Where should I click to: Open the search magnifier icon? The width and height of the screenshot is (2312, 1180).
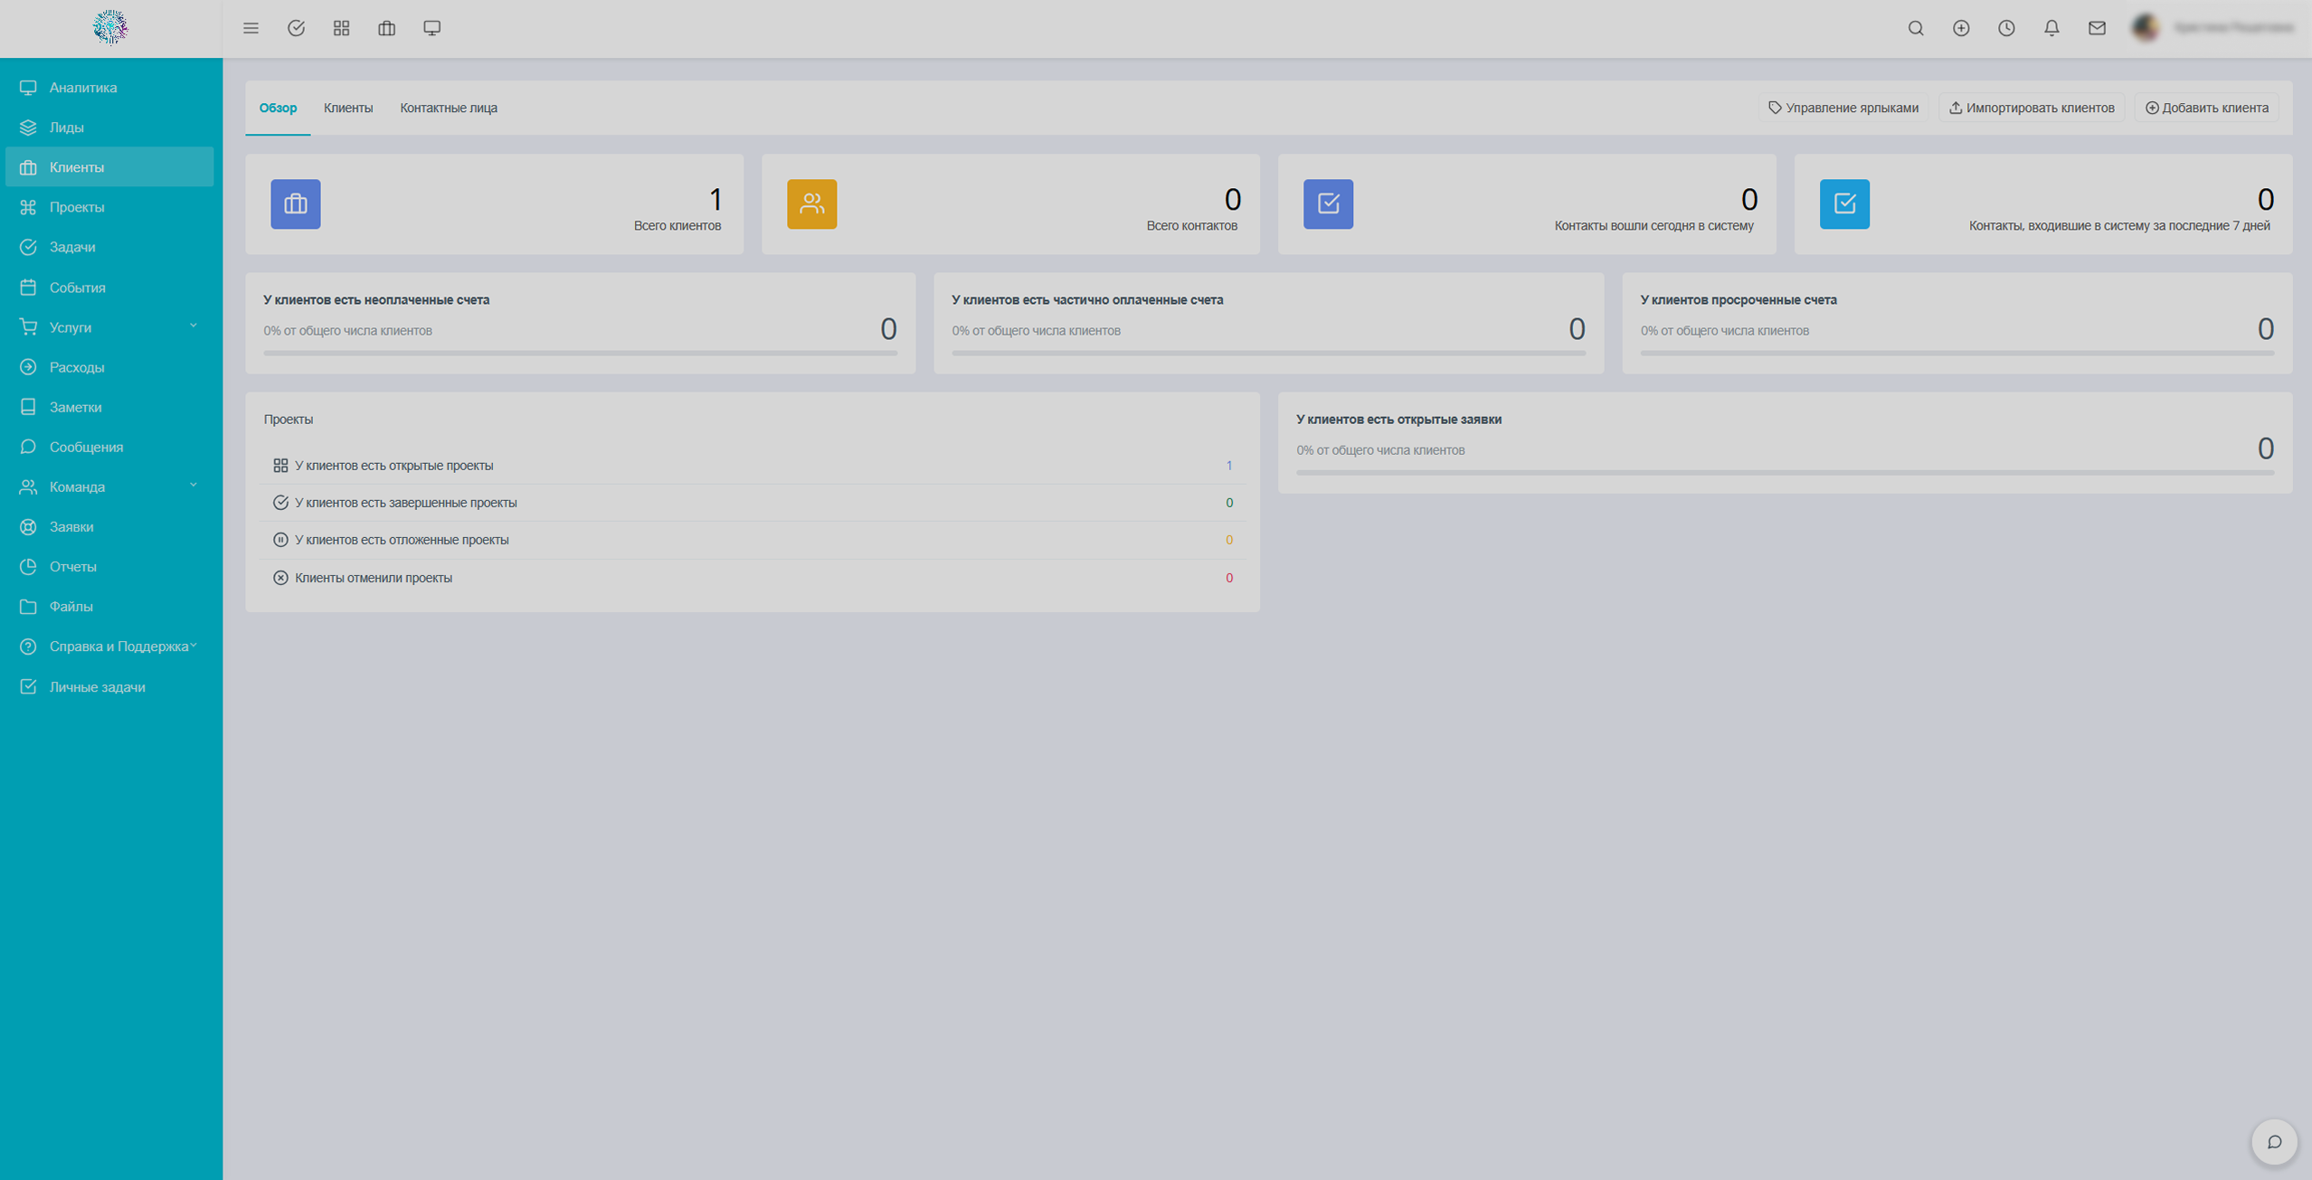1915,28
